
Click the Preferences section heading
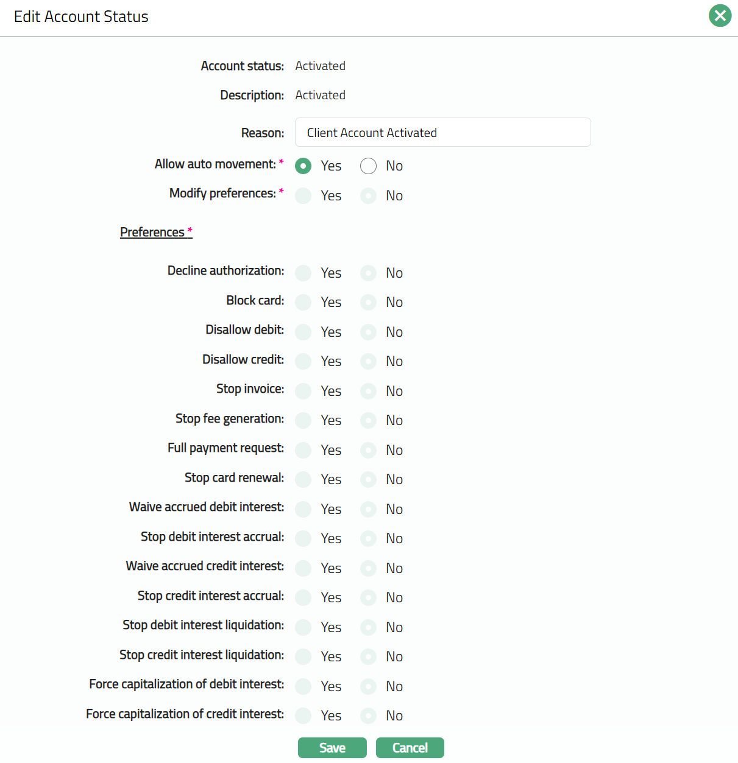click(x=152, y=232)
